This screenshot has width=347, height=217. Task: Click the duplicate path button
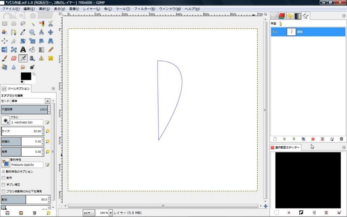tap(303, 139)
